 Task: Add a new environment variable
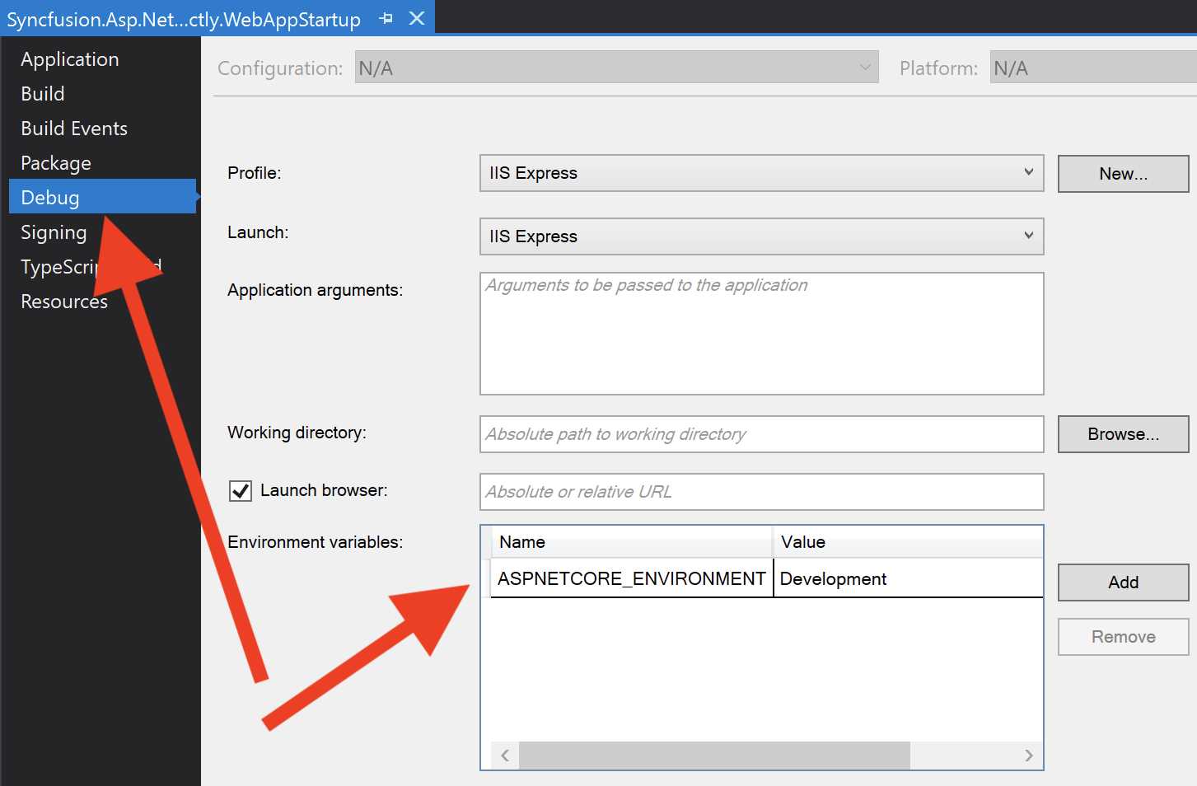[1123, 582]
